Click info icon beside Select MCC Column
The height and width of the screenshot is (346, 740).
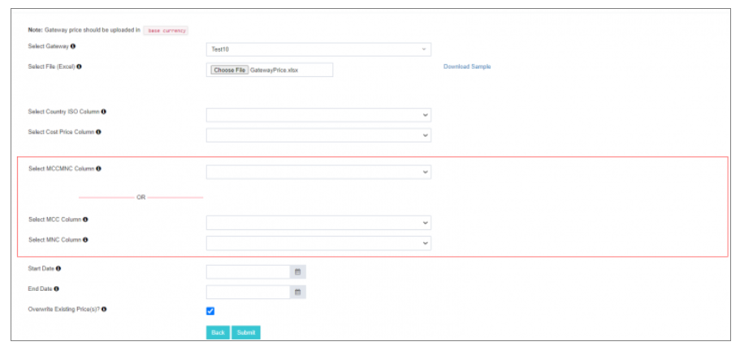coord(85,220)
